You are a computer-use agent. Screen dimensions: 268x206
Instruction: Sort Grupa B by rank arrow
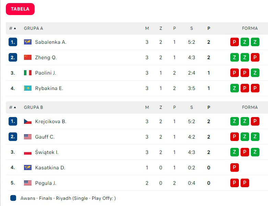click(15, 107)
